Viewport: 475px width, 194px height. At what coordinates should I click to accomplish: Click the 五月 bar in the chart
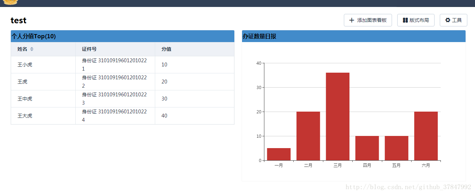[397, 148]
